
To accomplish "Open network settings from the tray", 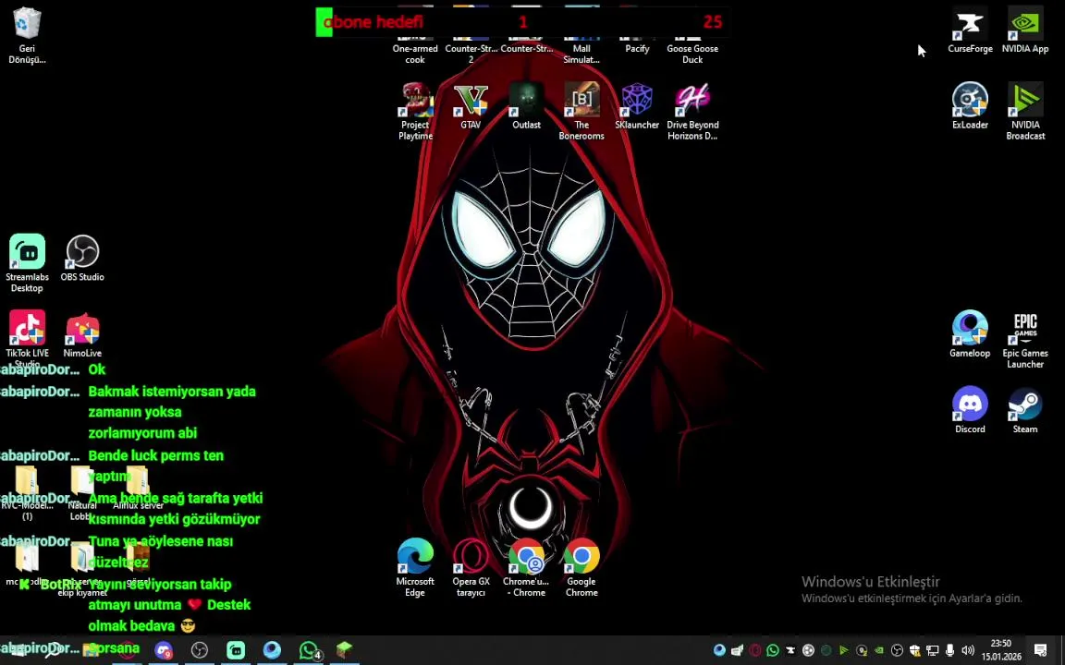I will click(933, 650).
